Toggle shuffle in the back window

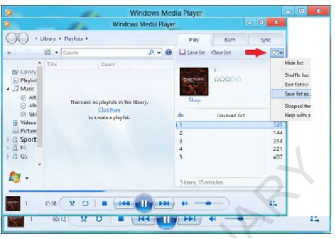tap(84, 219)
